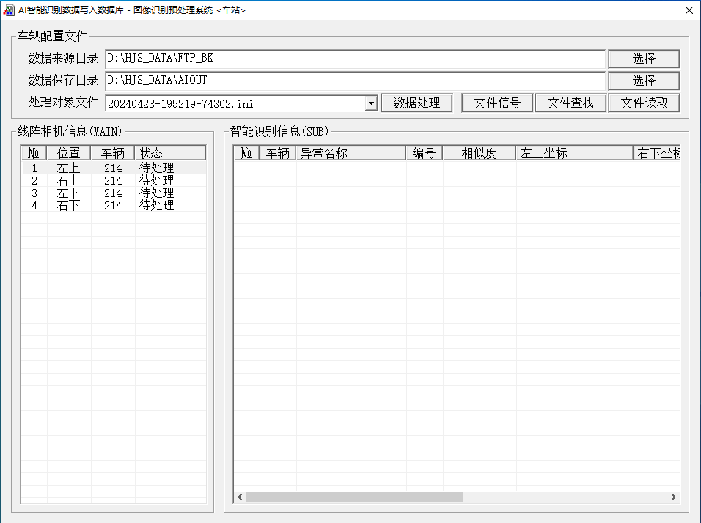This screenshot has width=701, height=523.
Task: Click the 文件读取 button
Action: (644, 103)
